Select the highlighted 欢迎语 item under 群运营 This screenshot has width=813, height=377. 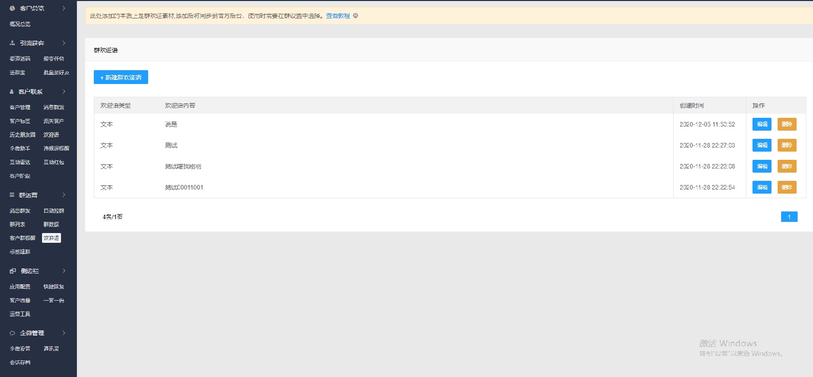click(51, 238)
